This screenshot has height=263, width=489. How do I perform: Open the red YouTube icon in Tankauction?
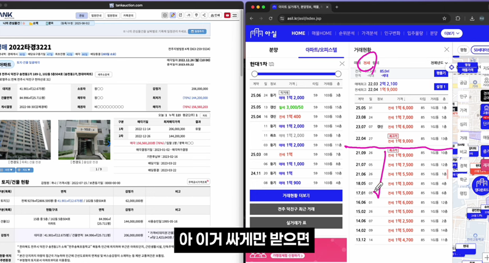click(227, 15)
